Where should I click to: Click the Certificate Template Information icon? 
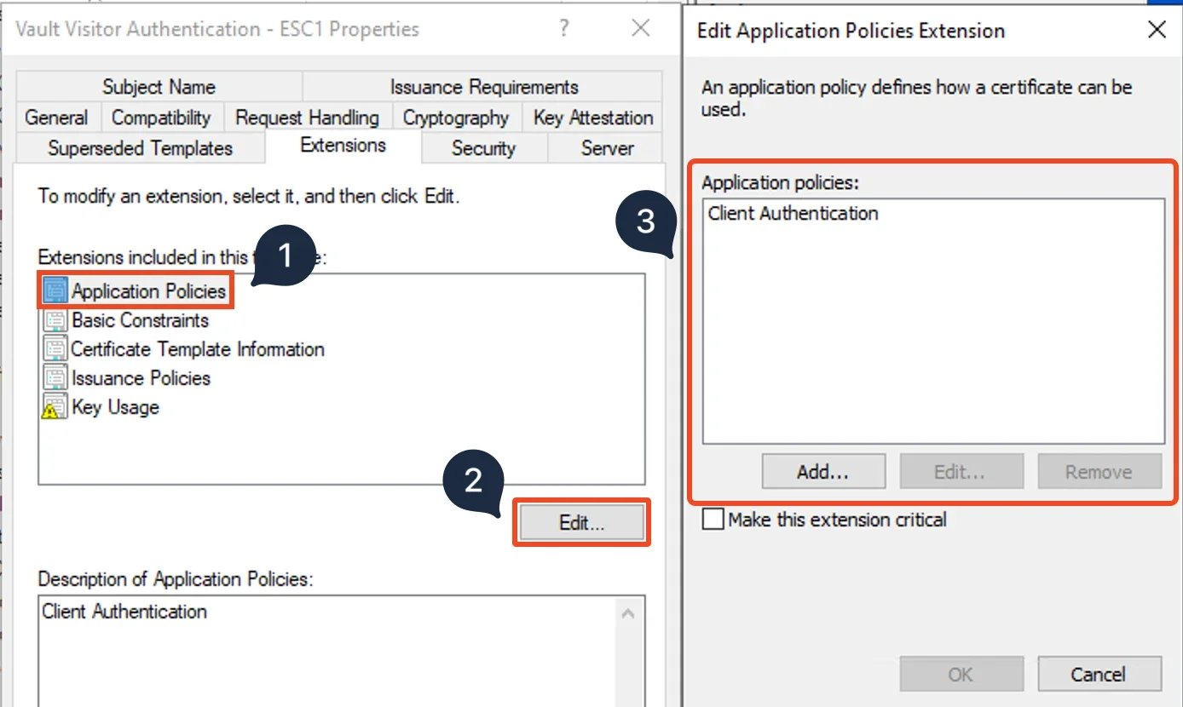pyautogui.click(x=55, y=349)
